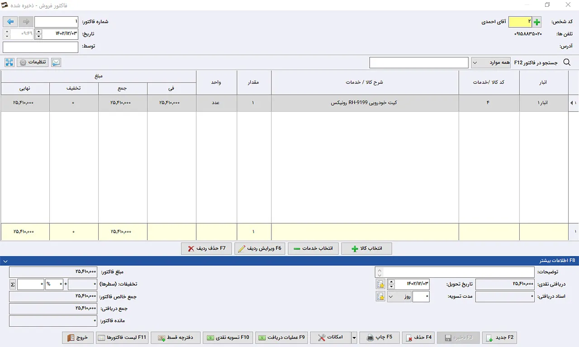This screenshot has height=347, width=579.
Task: Open دفترچه قسط installment book
Action: pyautogui.click(x=176, y=338)
